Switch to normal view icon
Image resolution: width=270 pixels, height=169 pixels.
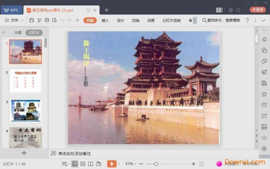[x=75, y=164]
